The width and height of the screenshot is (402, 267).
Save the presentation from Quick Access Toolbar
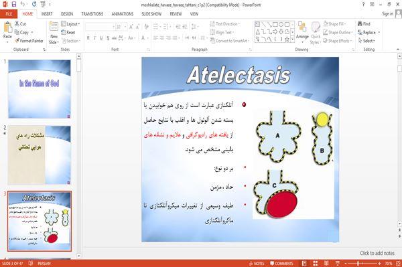[14, 5]
